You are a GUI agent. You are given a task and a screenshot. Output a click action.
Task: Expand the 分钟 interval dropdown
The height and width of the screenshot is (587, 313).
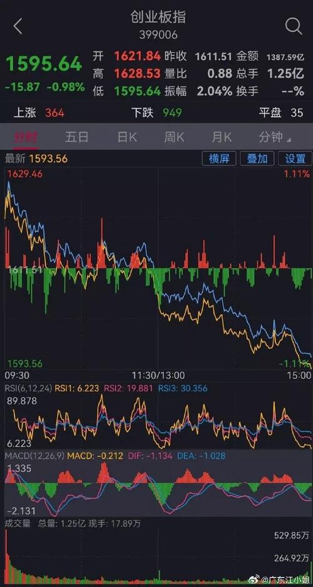tap(275, 137)
